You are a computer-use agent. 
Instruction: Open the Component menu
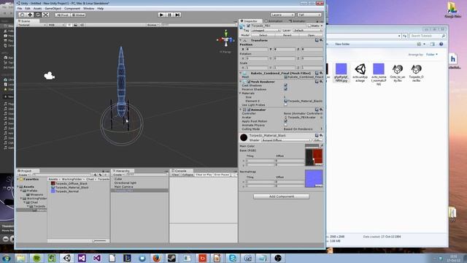coord(72,9)
